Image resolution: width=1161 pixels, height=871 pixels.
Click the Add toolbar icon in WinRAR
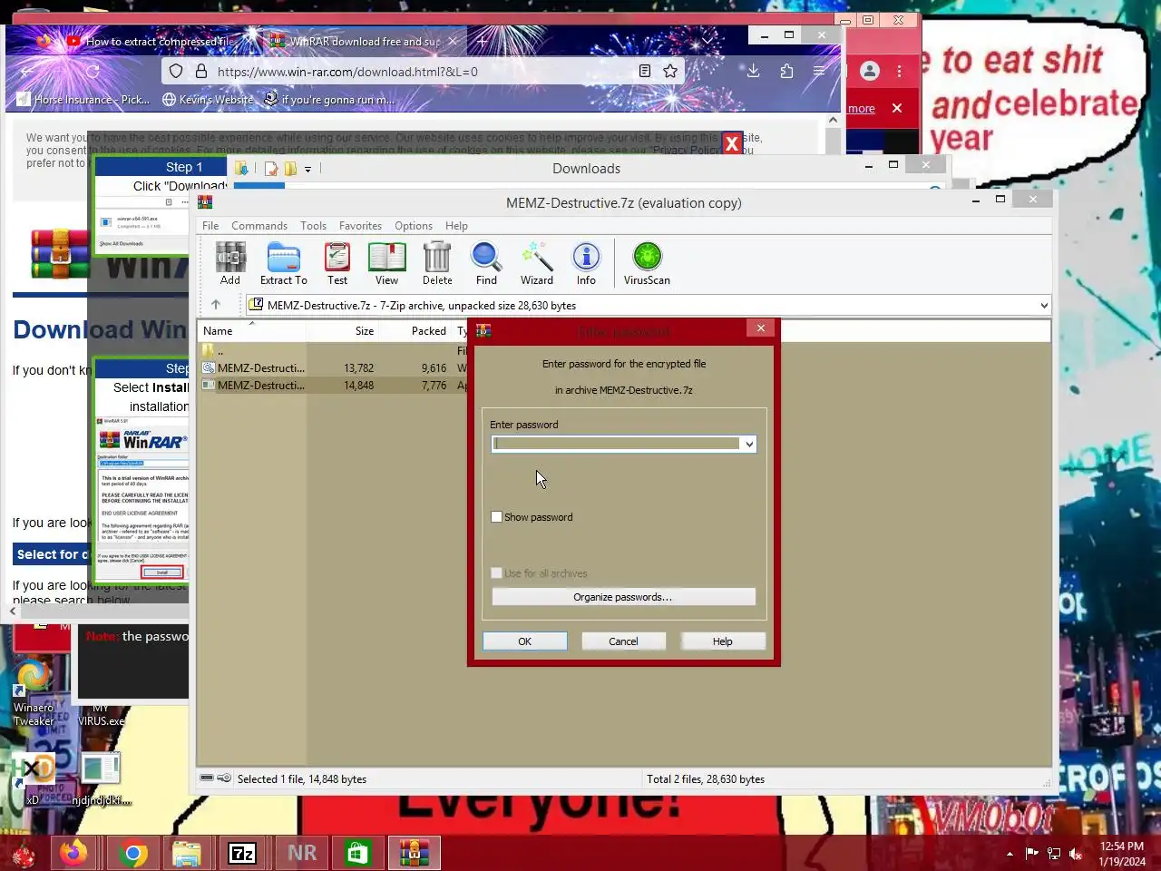point(230,264)
